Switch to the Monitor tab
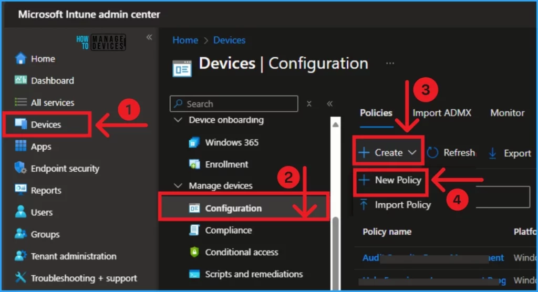 507,113
